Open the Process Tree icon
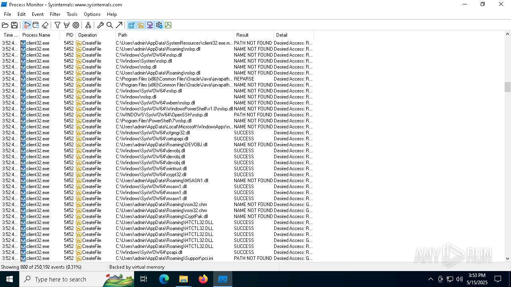Viewport: 511px width, 287px height. pyautogui.click(x=88, y=25)
